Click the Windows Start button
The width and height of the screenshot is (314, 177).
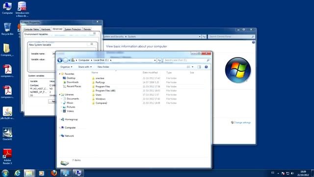pyautogui.click(x=5, y=173)
